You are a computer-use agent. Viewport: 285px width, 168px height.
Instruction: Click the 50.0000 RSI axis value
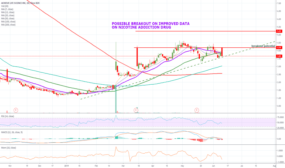pos(280,122)
